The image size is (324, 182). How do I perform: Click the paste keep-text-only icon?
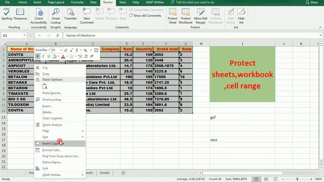[45, 86]
